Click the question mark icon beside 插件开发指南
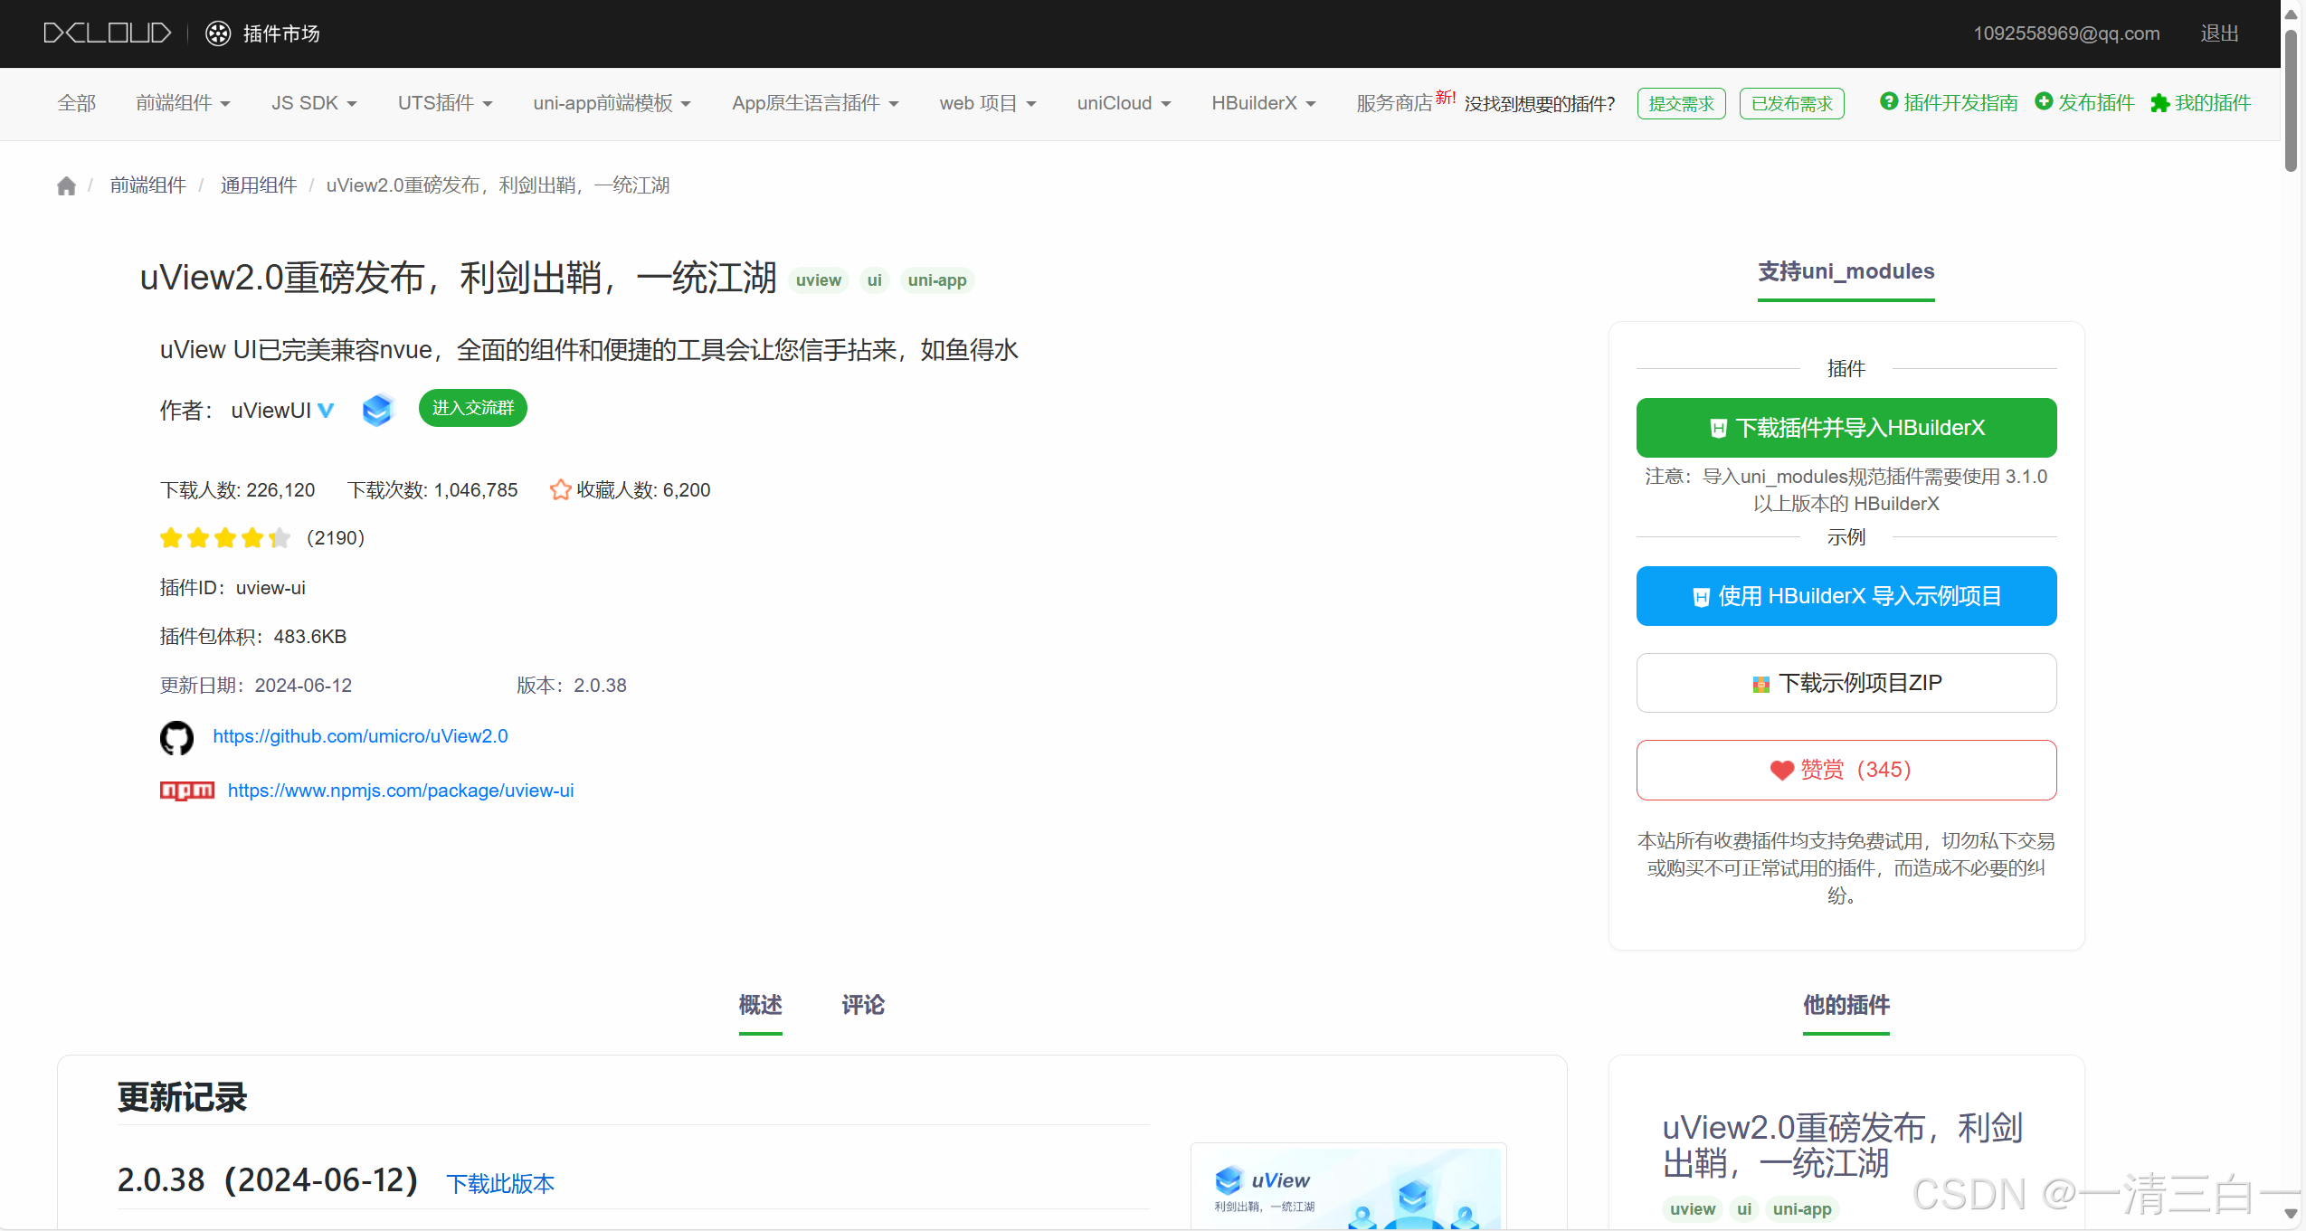Screen dimensions: 2306x1231 [1889, 101]
